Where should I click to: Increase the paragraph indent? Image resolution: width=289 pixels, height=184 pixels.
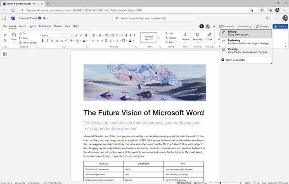121,36
